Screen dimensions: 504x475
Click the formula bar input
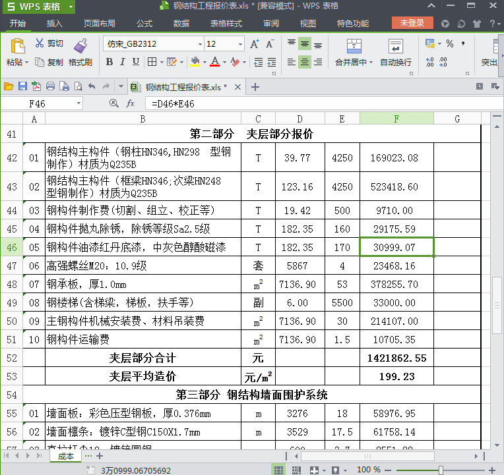click(x=323, y=103)
